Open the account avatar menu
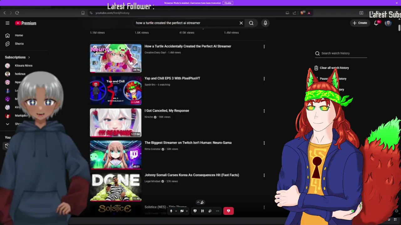Image resolution: width=401 pixels, height=225 pixels. click(388, 23)
